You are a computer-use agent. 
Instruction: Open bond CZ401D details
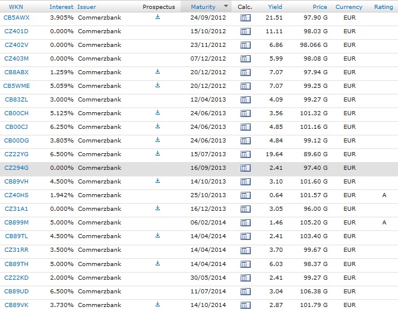coord(17,31)
